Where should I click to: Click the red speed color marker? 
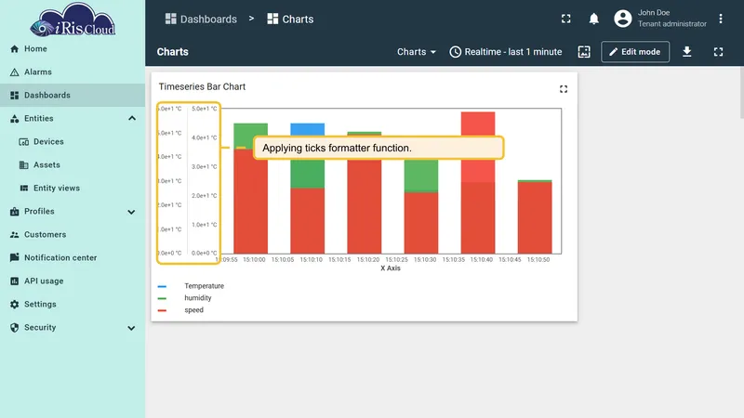162,310
